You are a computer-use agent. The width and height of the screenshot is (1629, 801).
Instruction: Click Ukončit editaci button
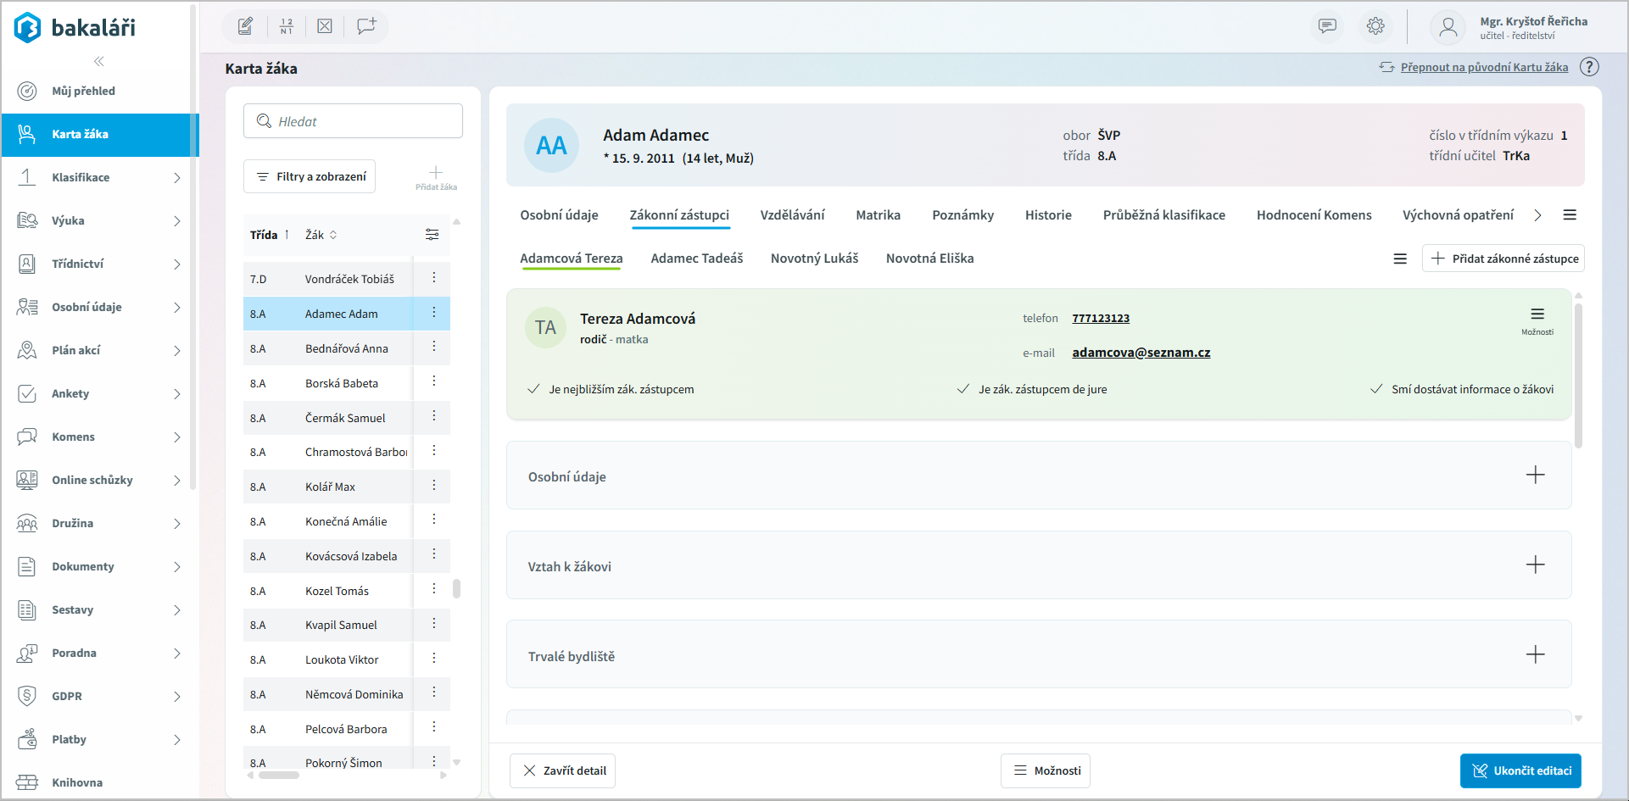tap(1520, 770)
